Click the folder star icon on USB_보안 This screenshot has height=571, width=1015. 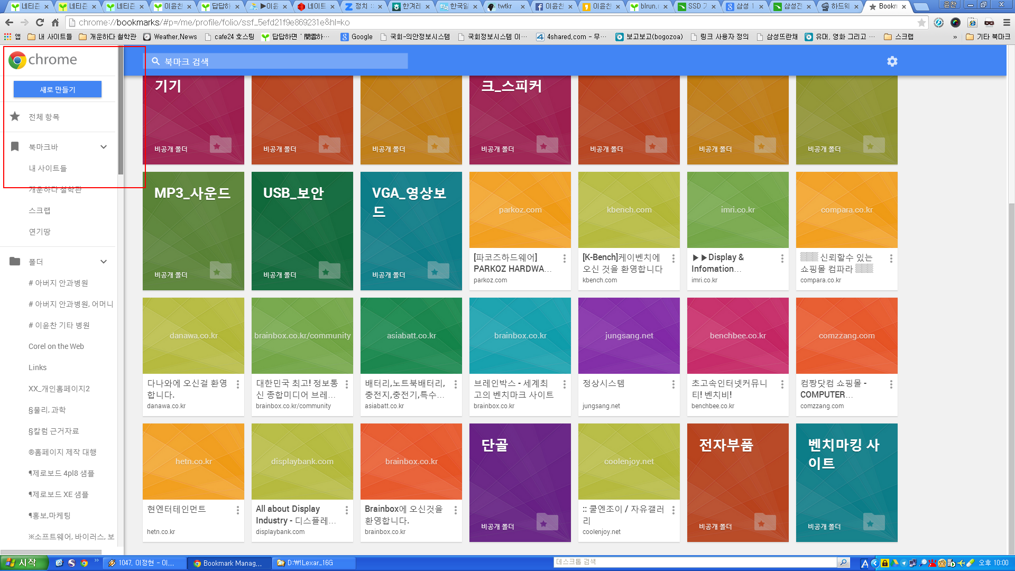pos(329,271)
